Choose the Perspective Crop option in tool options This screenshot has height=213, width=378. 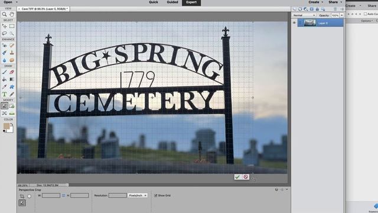(22, 203)
